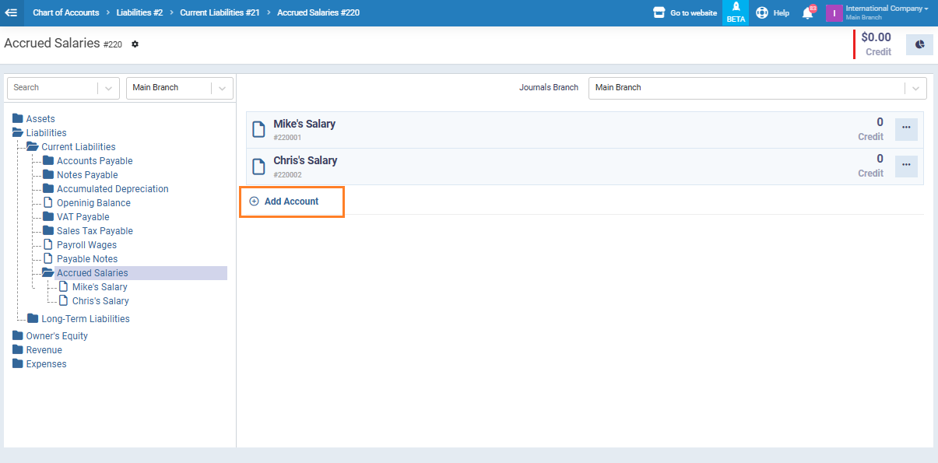Open the notifications bell
Viewport: 938px width, 463px height.
[x=807, y=13]
